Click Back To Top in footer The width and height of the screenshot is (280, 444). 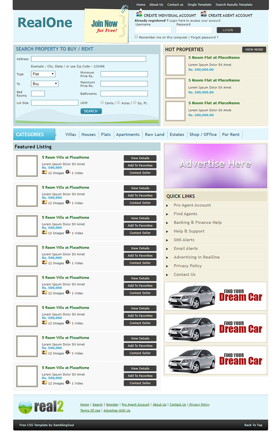(253, 425)
